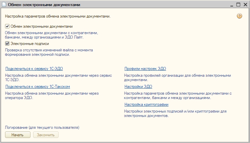The height and width of the screenshot is (143, 250).
Task: Click text 'Настройка параметров обмена электронными документами.'
Action: click(x=58, y=16)
